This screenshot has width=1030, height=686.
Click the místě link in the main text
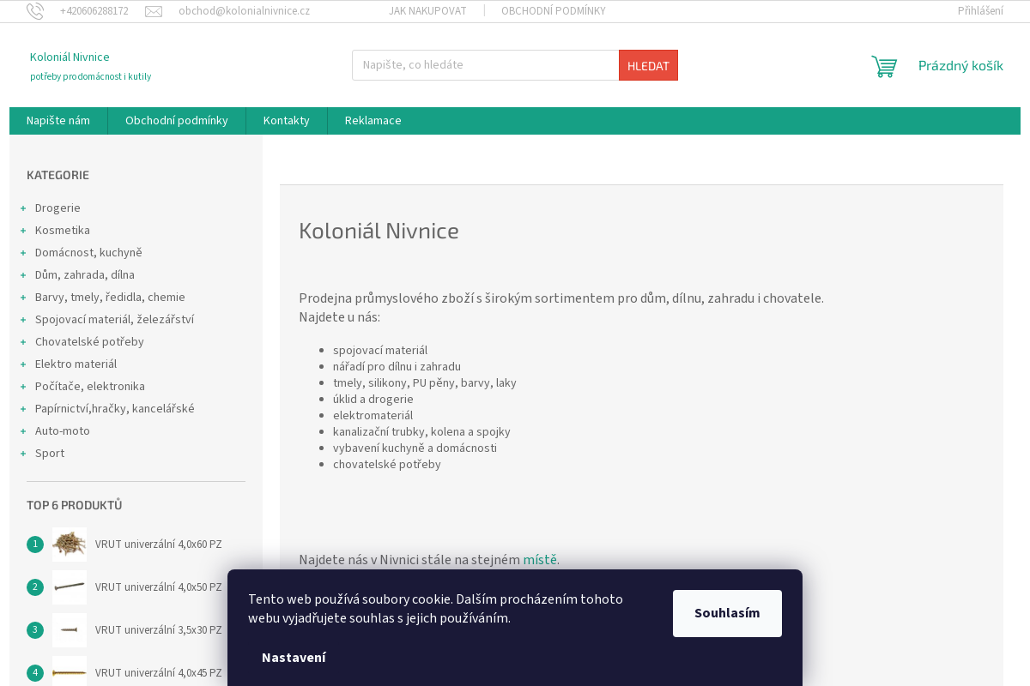[540, 559]
